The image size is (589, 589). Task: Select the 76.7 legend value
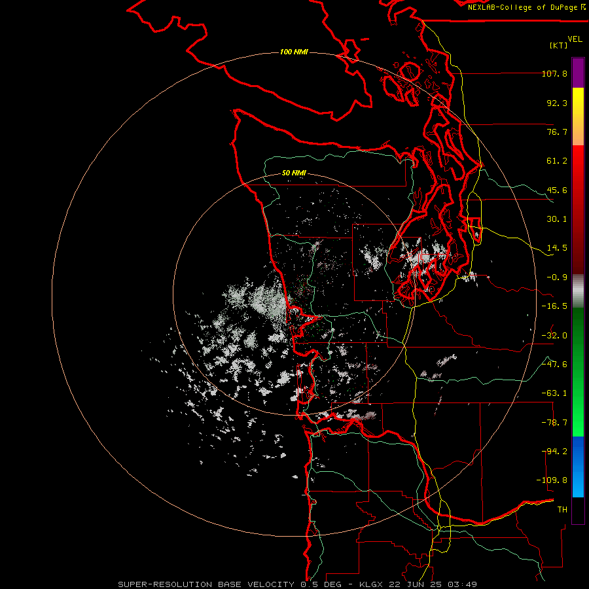557,132
